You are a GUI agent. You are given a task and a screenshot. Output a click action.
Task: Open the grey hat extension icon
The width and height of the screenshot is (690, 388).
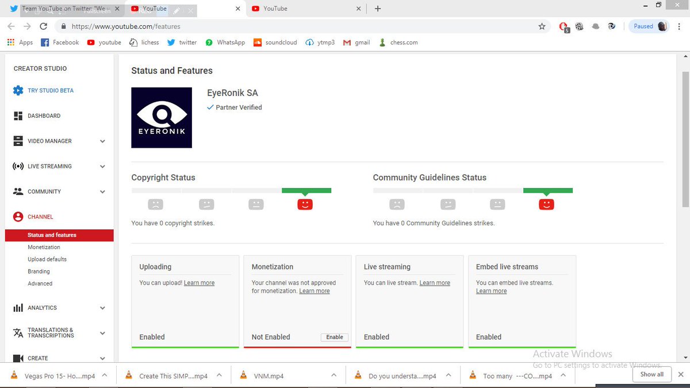pos(596,26)
